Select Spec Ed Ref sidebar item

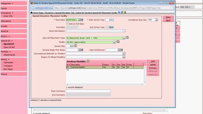[x=9, y=47]
